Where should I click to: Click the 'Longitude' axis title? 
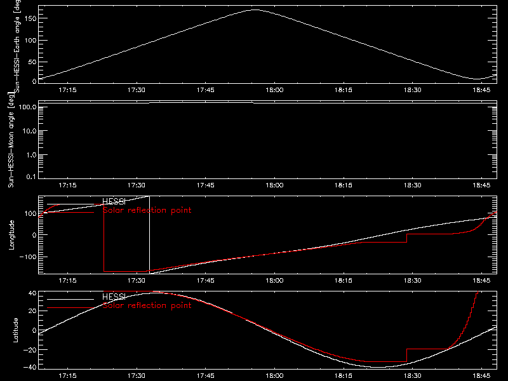[11, 235]
